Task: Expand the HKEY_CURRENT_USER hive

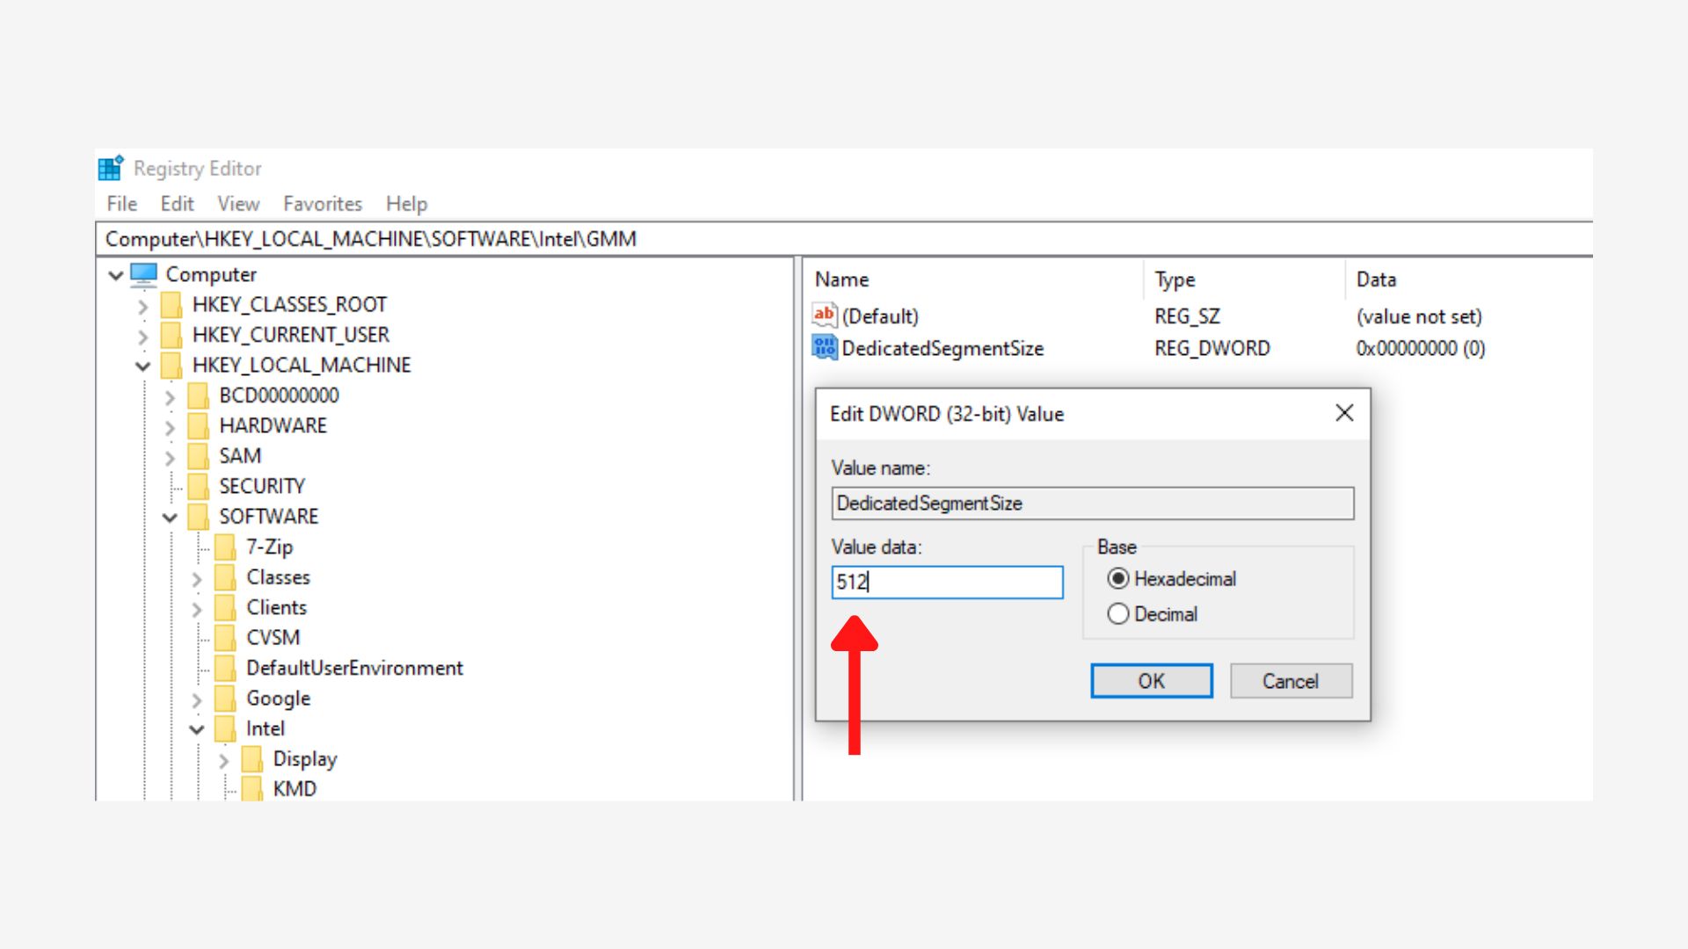Action: 142,336
